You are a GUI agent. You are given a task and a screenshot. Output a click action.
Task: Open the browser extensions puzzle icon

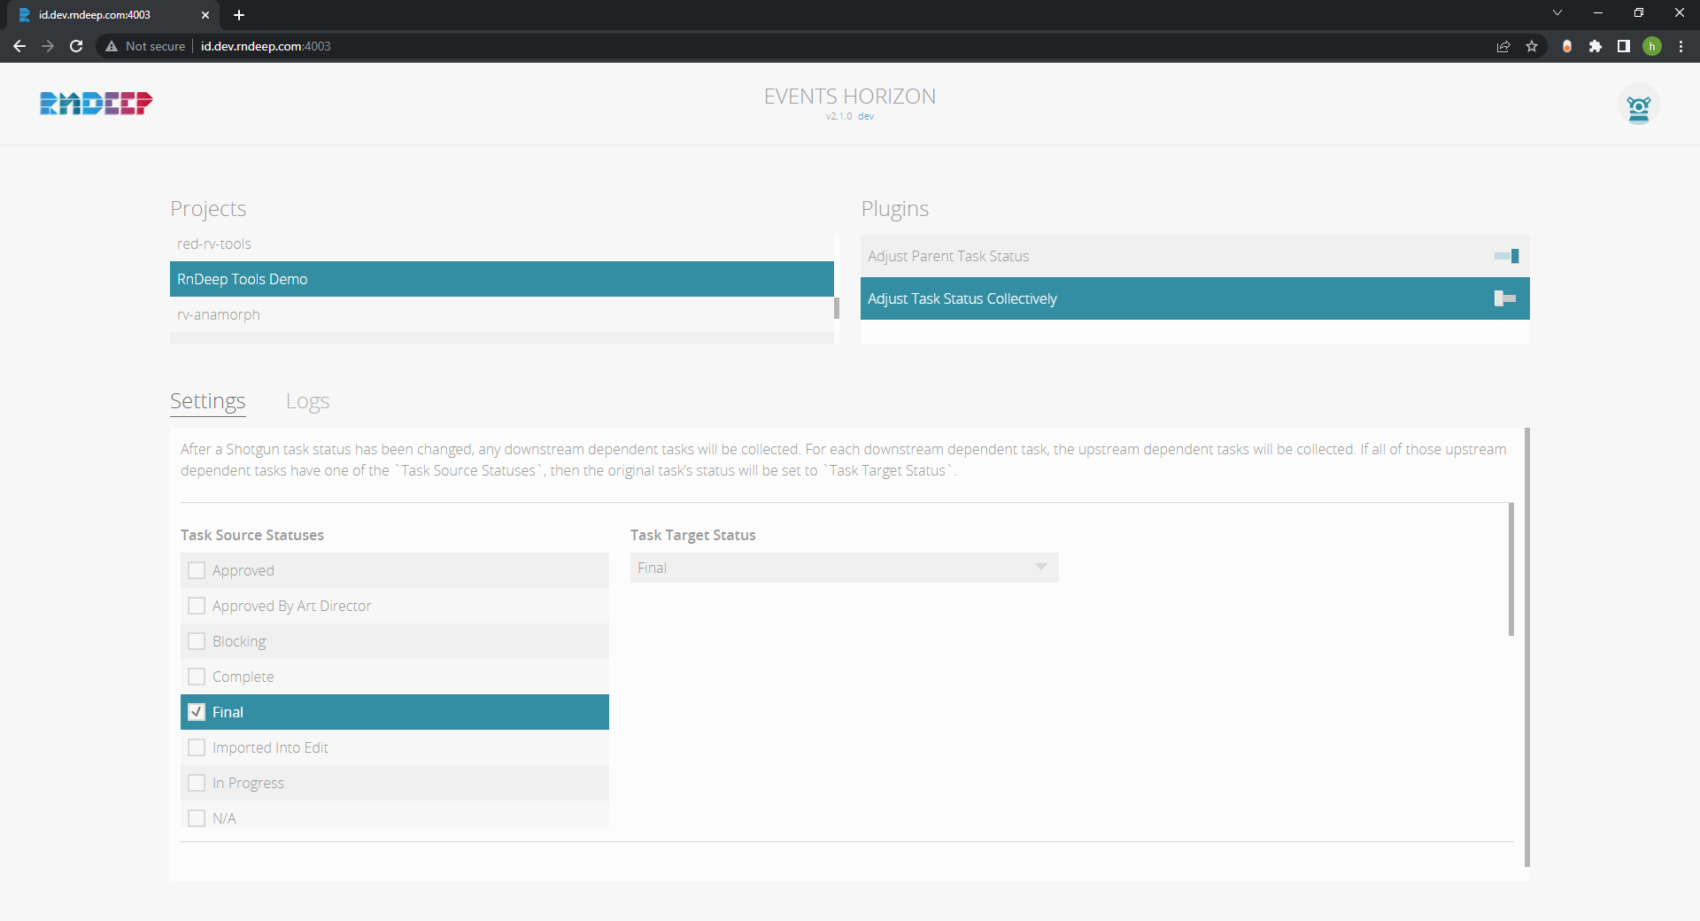click(1596, 46)
